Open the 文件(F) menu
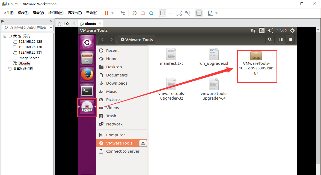This screenshot has width=321, height=175. click(x=8, y=13)
